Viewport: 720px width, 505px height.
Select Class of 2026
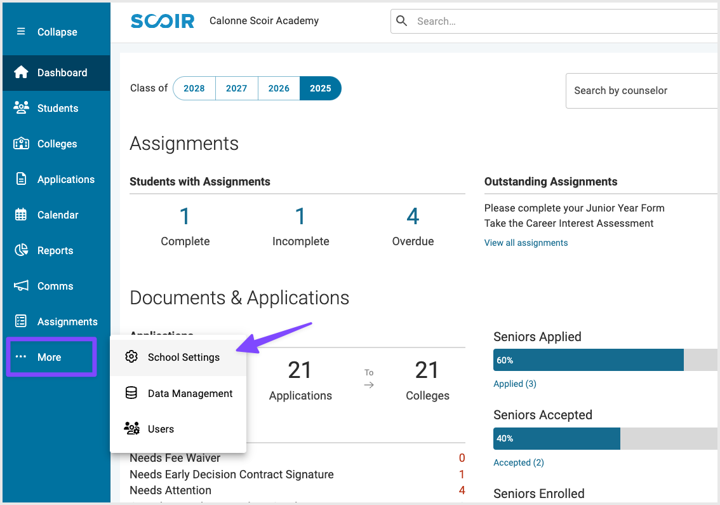click(x=279, y=88)
